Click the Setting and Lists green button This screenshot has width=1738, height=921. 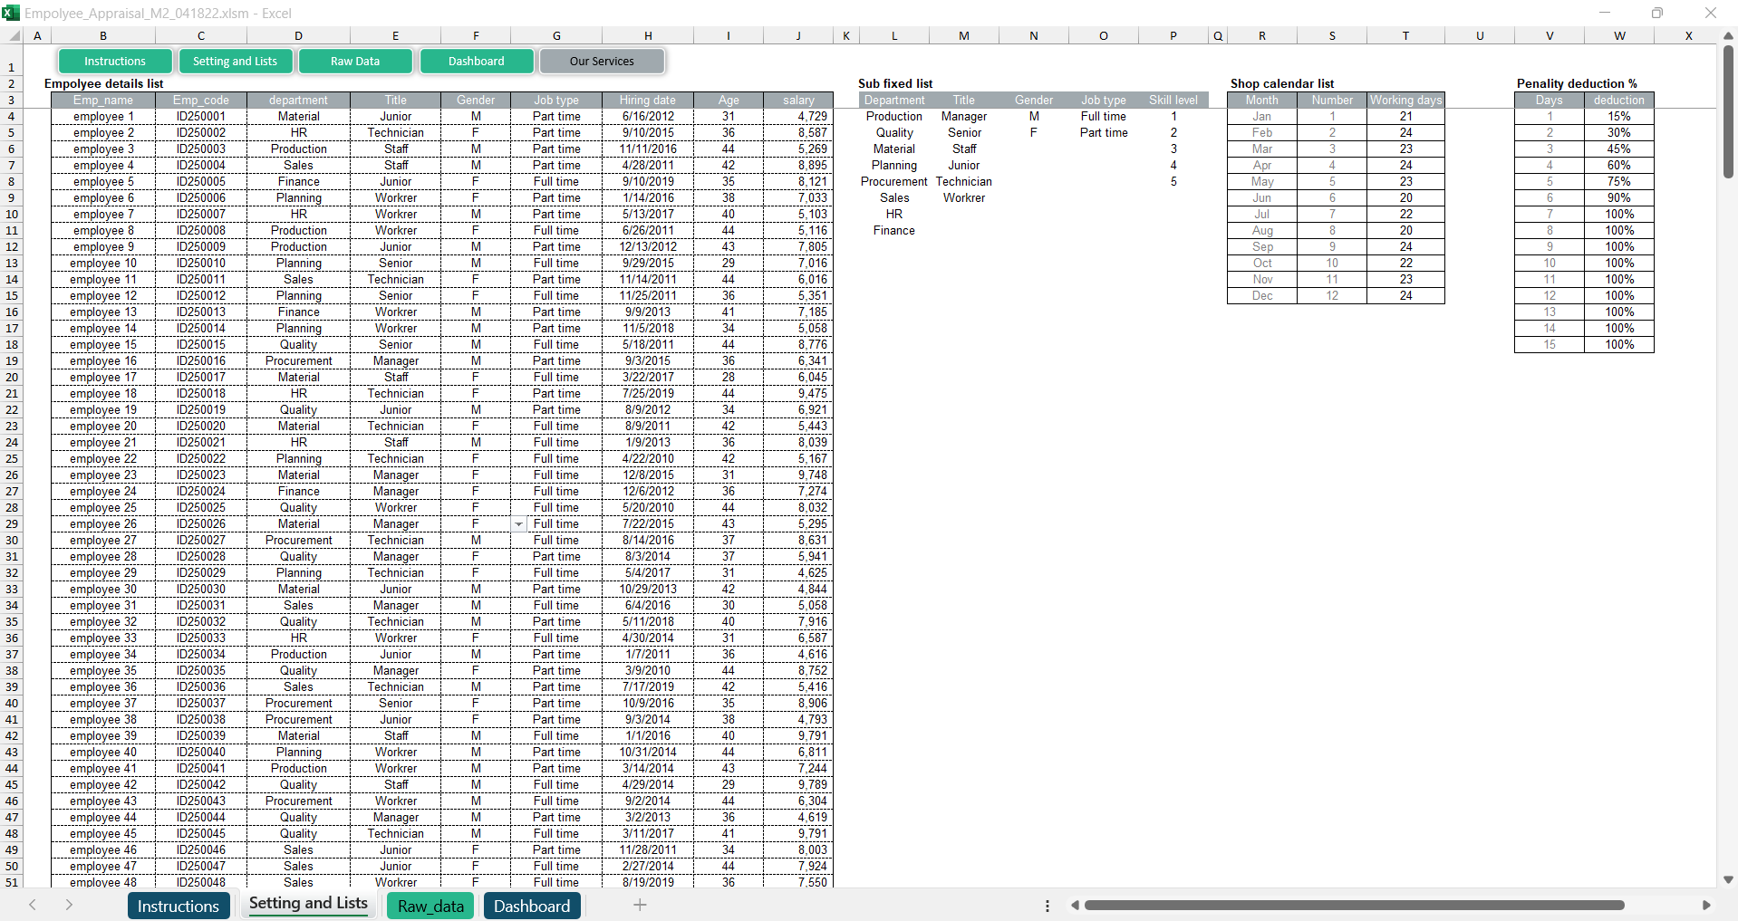click(x=235, y=62)
